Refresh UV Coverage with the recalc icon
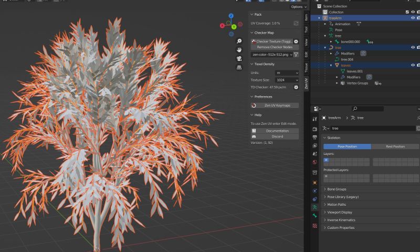This screenshot has height=252, width=420. point(296,23)
